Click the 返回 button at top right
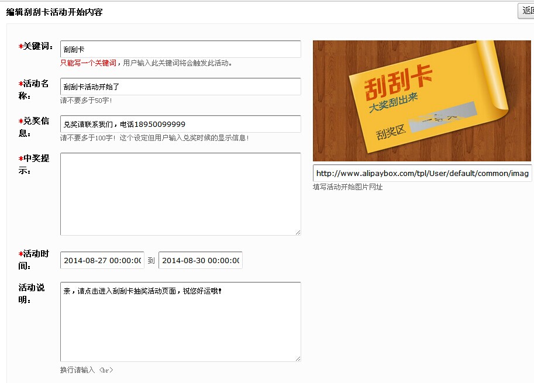This screenshot has width=534, height=383. [526, 11]
